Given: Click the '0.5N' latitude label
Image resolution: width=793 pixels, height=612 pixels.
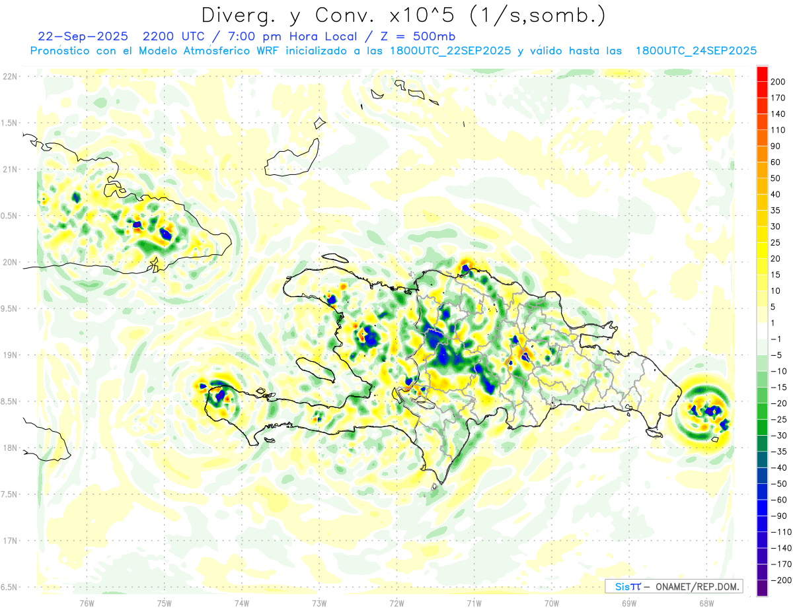Looking at the screenshot, I should [10, 216].
